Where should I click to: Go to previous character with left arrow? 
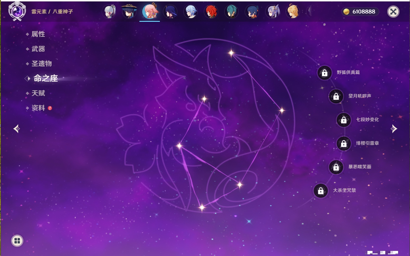tap(16, 129)
